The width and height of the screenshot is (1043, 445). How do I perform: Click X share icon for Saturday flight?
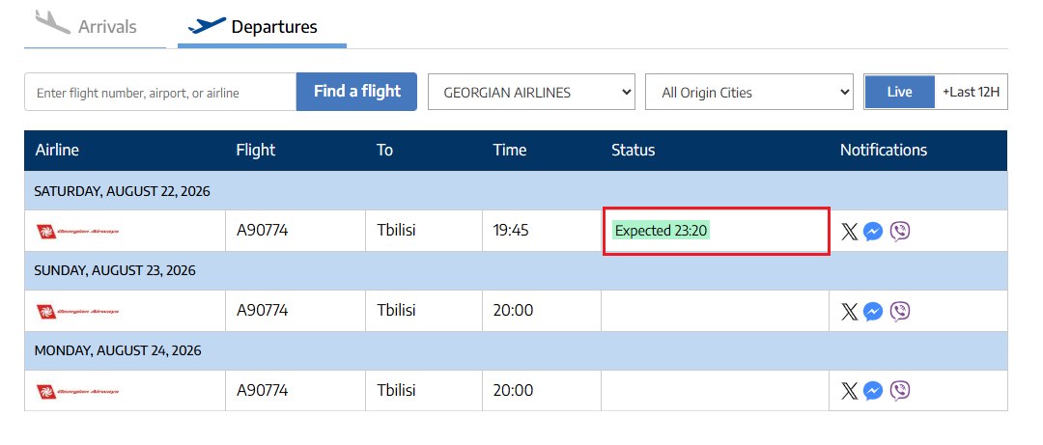[850, 232]
